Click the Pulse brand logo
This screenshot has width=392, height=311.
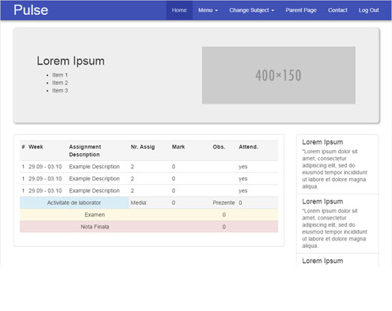pyautogui.click(x=31, y=11)
